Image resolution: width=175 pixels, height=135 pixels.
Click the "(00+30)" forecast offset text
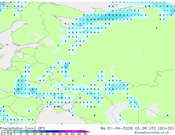click(166, 128)
